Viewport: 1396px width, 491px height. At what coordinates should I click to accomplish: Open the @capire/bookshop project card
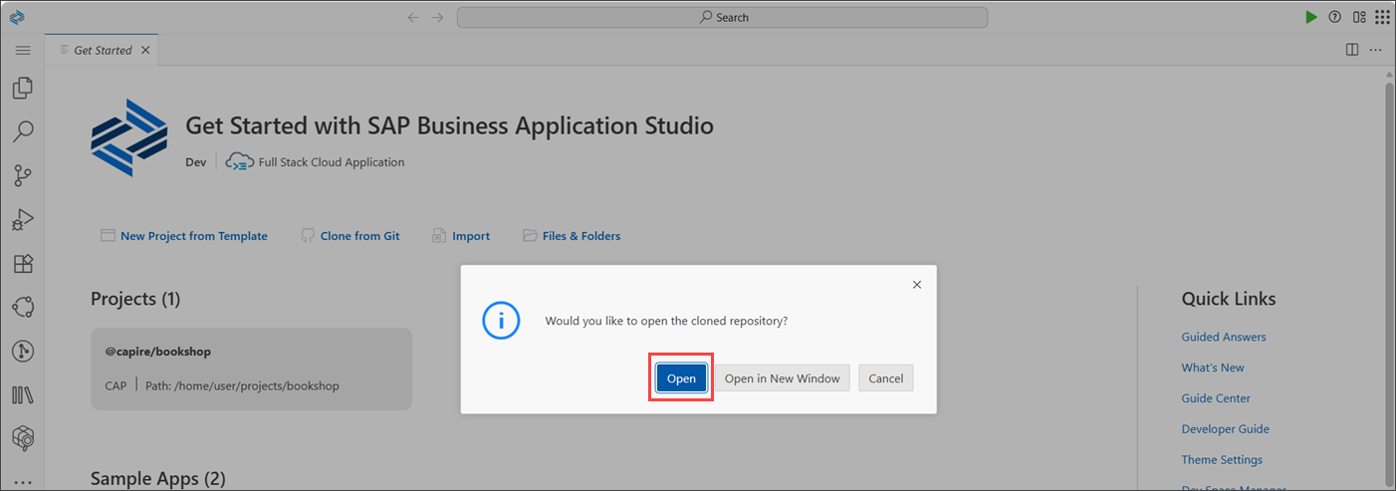coord(251,368)
